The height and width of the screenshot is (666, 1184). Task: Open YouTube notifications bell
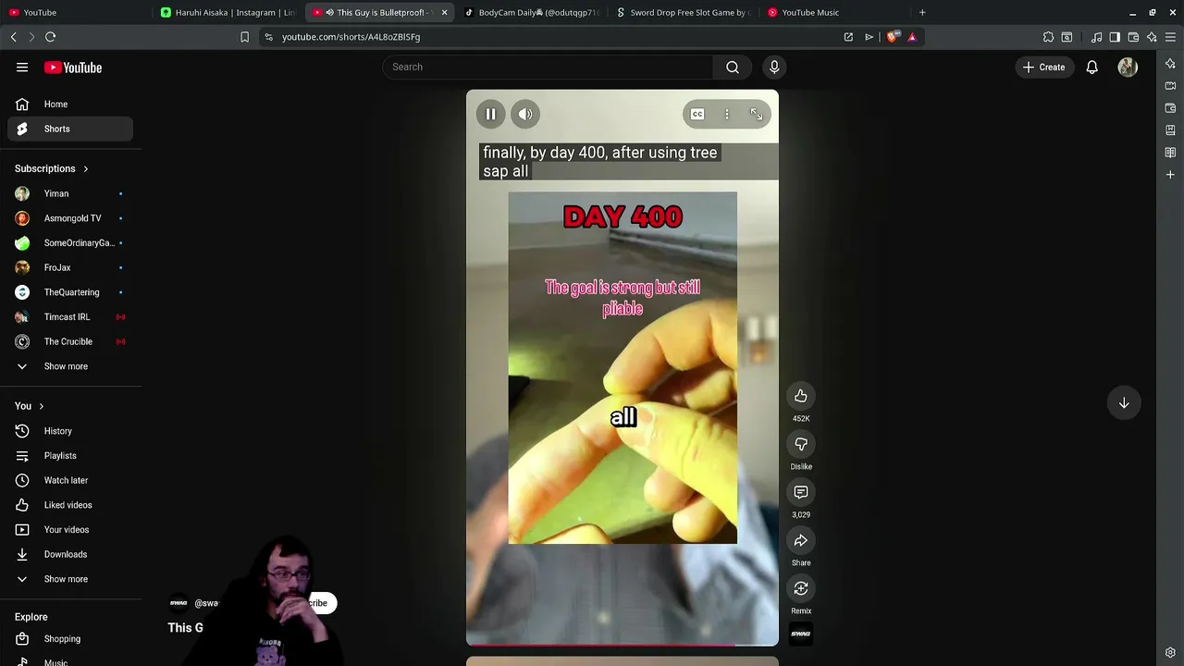click(x=1092, y=67)
